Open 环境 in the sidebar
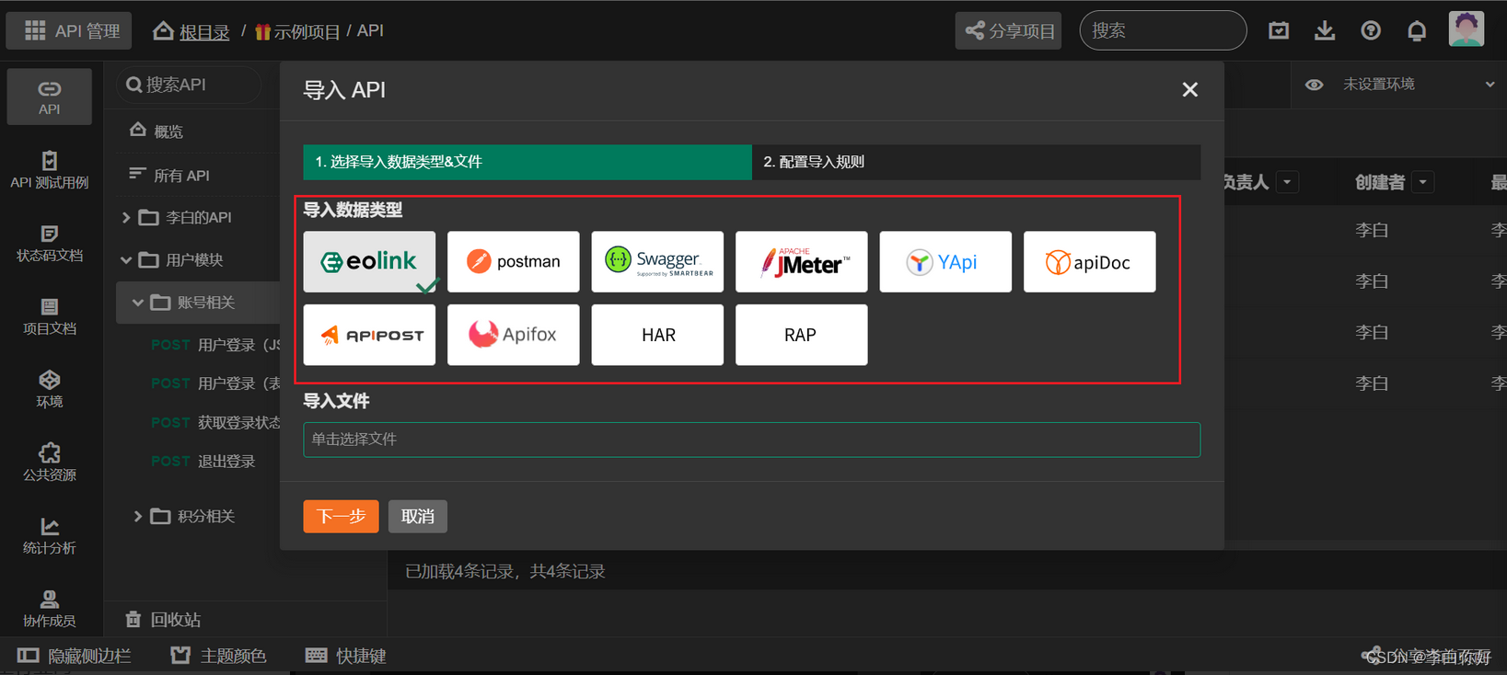The width and height of the screenshot is (1507, 675). tap(50, 390)
